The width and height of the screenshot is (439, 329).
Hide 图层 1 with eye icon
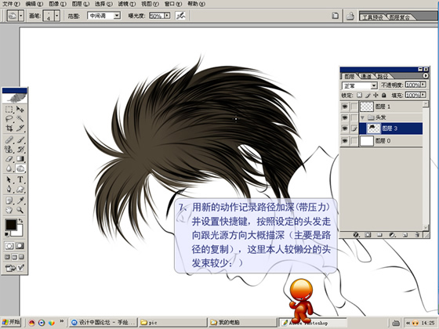tap(345, 107)
